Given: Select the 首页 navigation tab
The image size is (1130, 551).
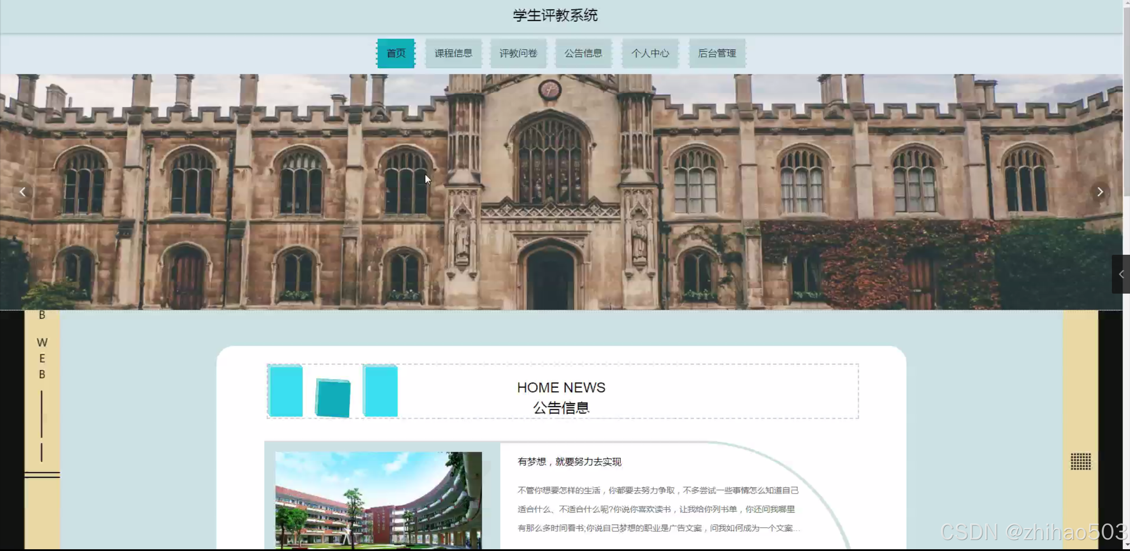Looking at the screenshot, I should pos(396,53).
